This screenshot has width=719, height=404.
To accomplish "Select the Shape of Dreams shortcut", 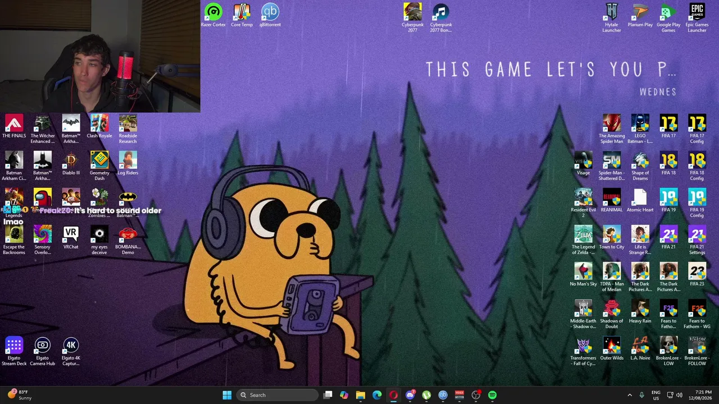I will [x=640, y=166].
